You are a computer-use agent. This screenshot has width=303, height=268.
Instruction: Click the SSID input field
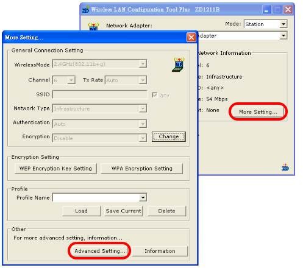(100, 94)
